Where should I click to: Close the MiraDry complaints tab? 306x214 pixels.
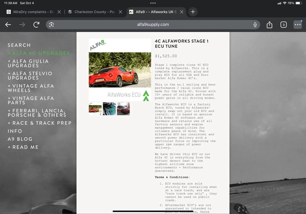tap(59, 12)
